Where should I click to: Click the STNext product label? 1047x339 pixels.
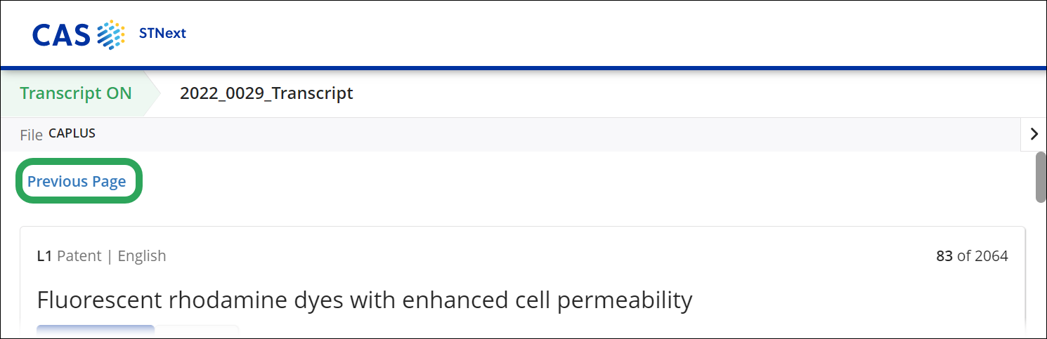pyautogui.click(x=162, y=33)
